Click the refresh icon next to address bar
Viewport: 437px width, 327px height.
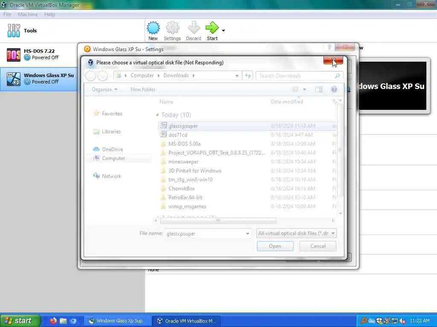[x=248, y=76]
